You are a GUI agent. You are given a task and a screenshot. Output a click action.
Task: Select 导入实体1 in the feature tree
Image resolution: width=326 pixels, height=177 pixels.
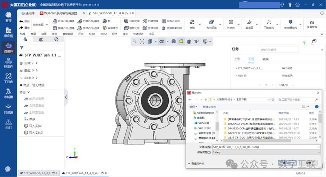coord(34,126)
